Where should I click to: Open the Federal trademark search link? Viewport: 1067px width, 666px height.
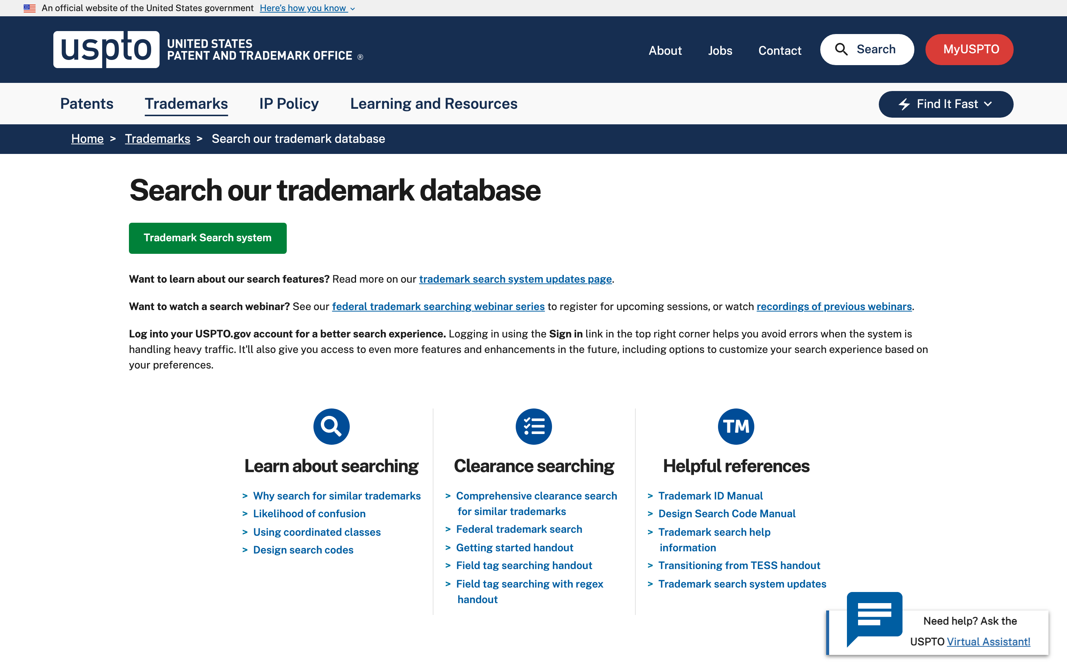point(519,529)
